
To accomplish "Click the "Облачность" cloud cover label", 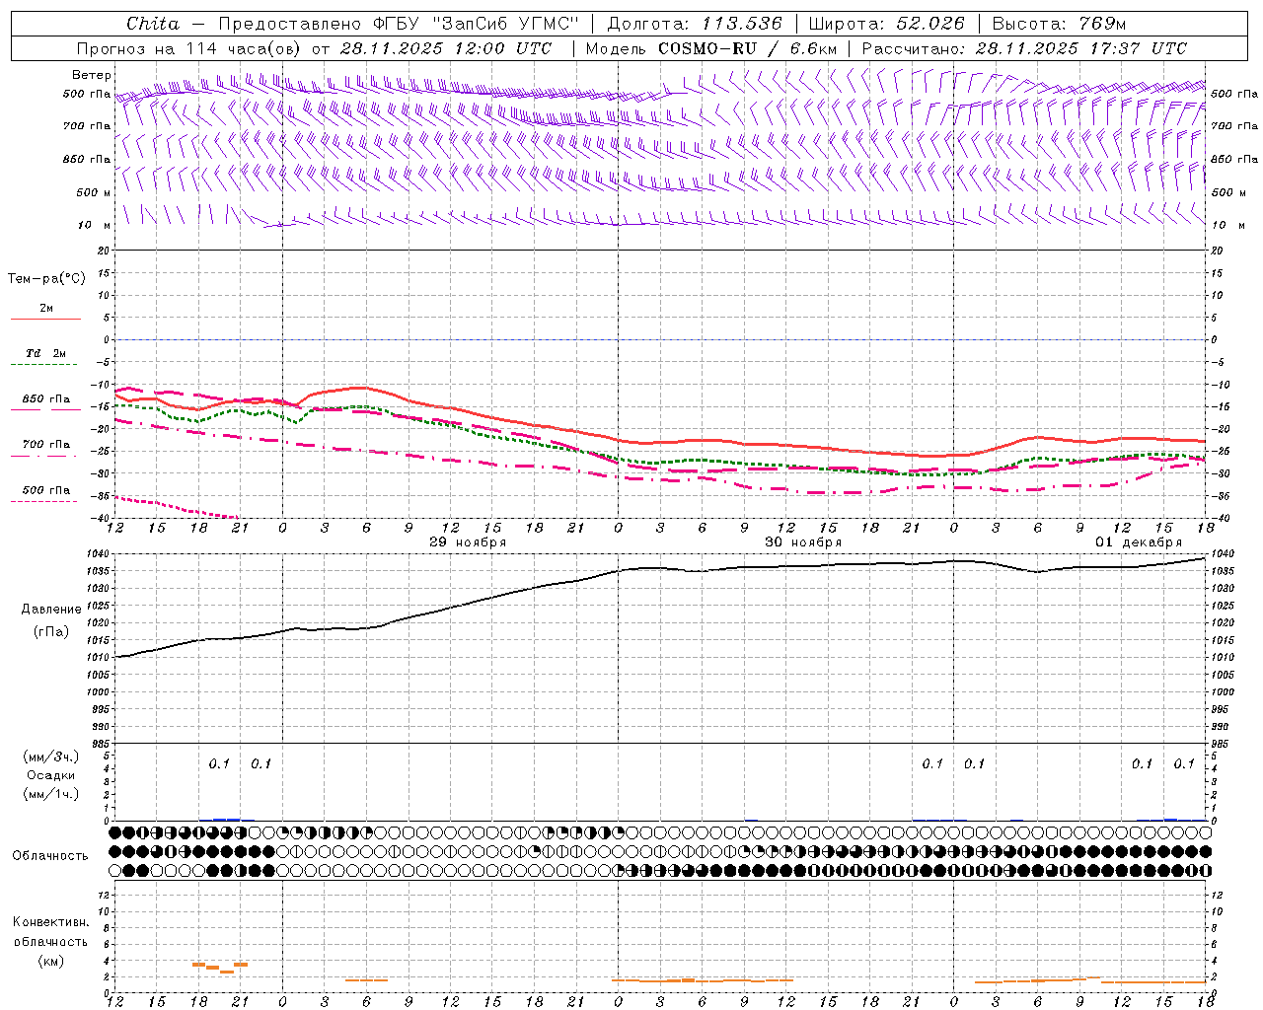I will point(50,856).
